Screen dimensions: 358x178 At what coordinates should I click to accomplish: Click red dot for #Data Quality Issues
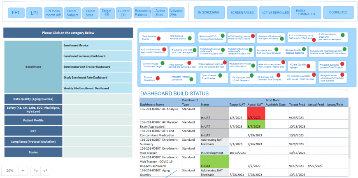(x=309, y=66)
